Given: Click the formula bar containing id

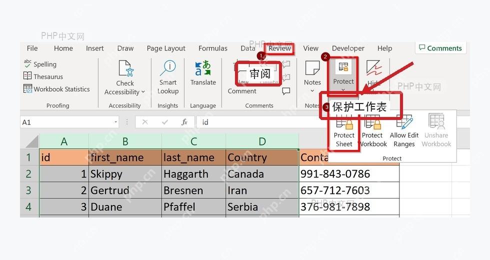Looking at the screenshot, I should 262,122.
